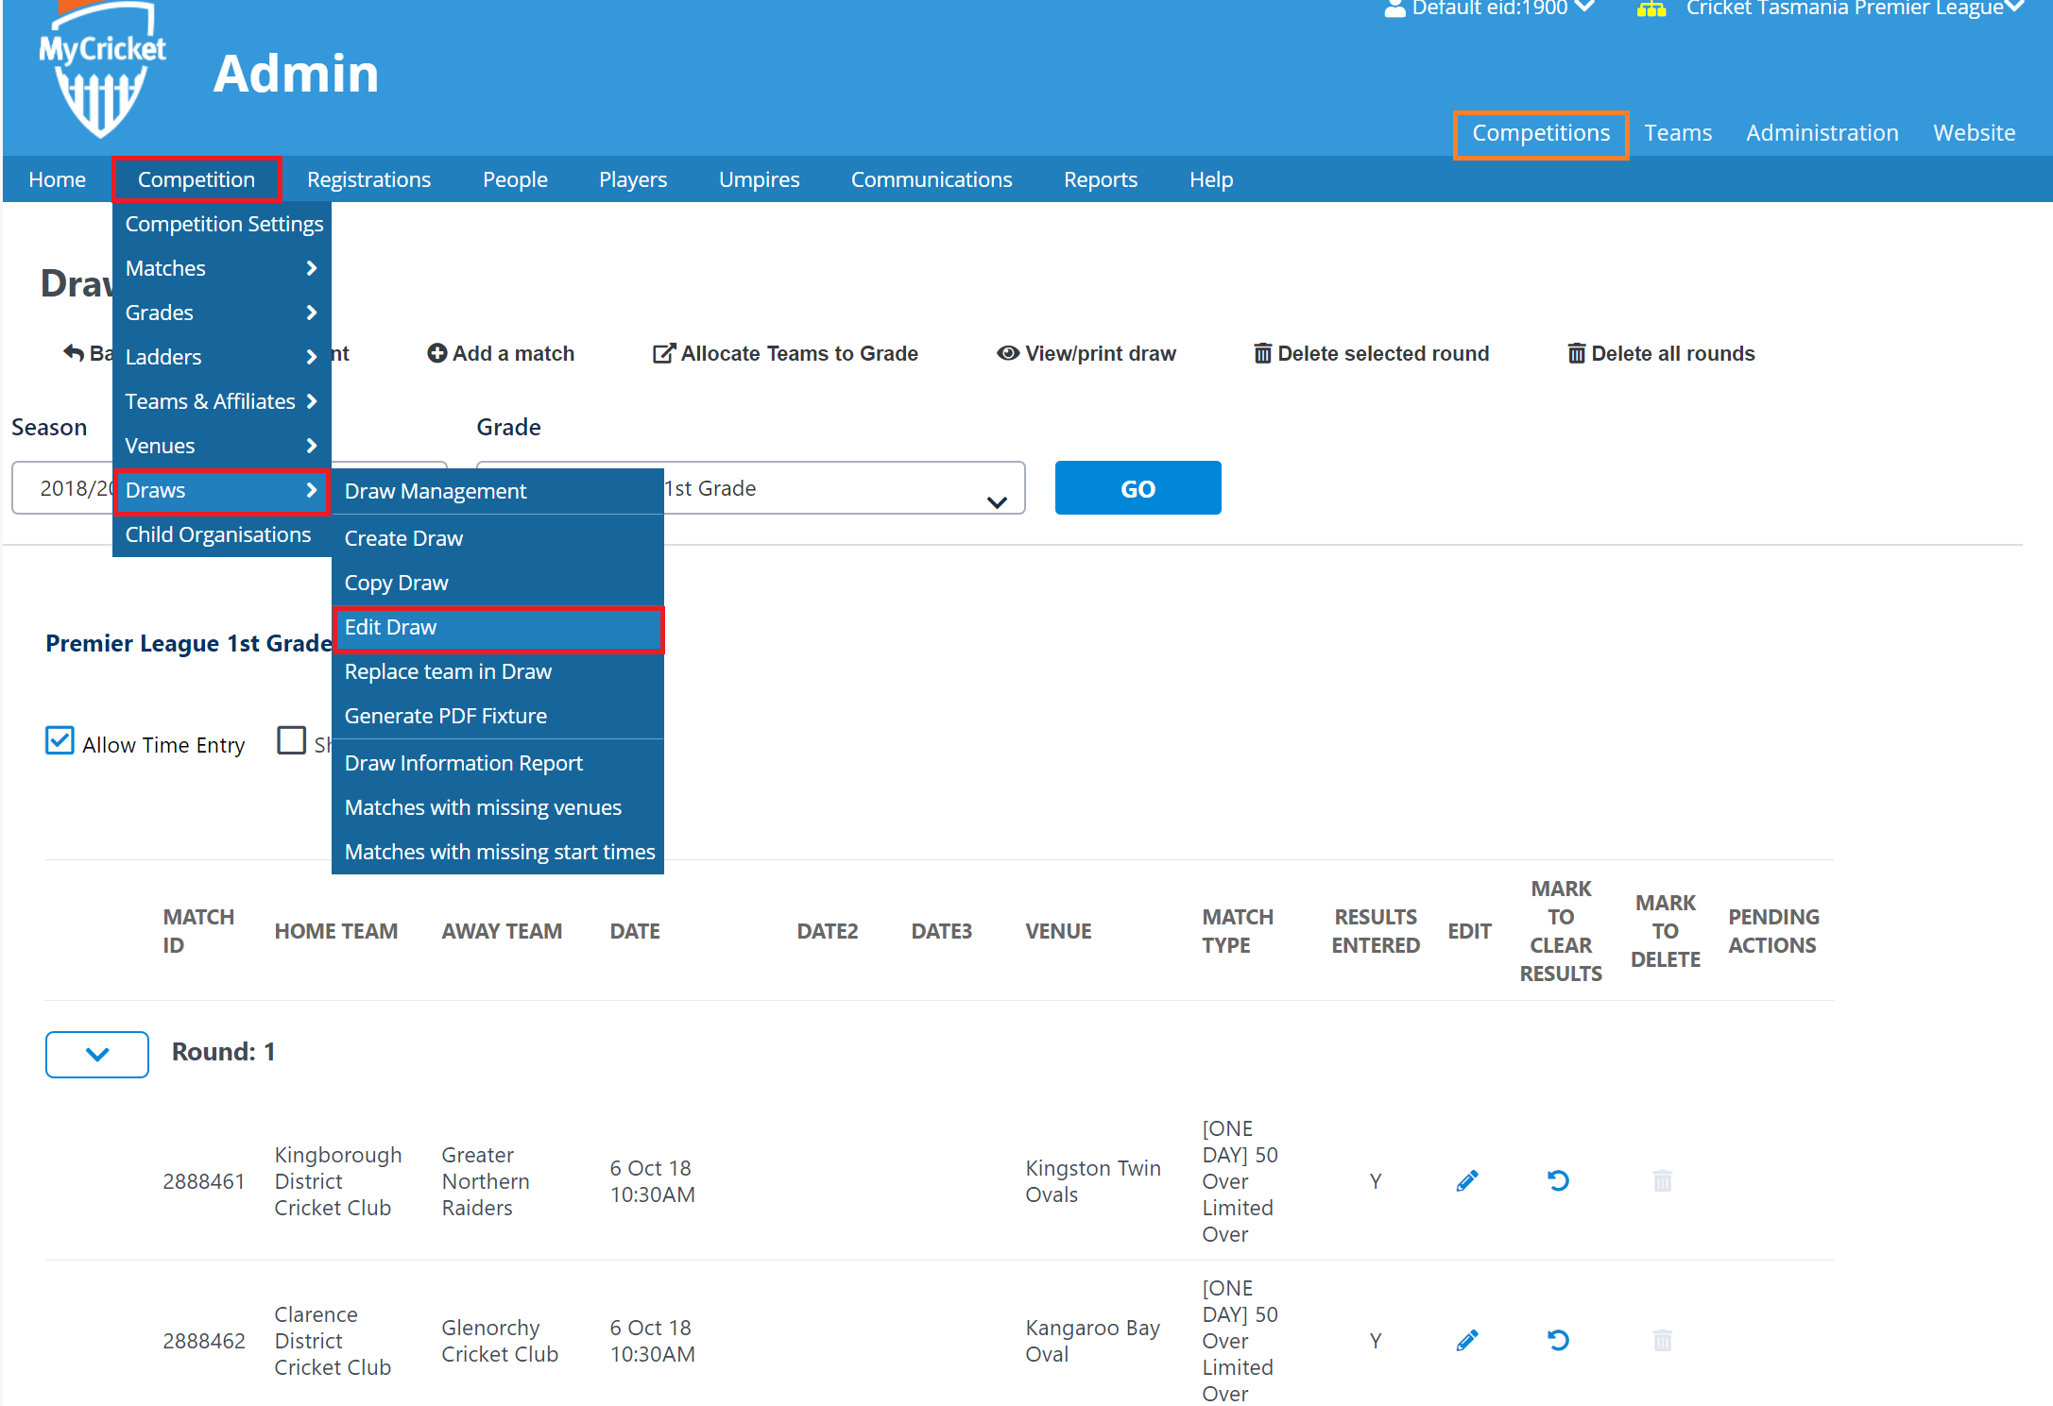Clear results for match 2888461 undo icon
Viewport: 2053px width, 1406px height.
tap(1558, 1180)
